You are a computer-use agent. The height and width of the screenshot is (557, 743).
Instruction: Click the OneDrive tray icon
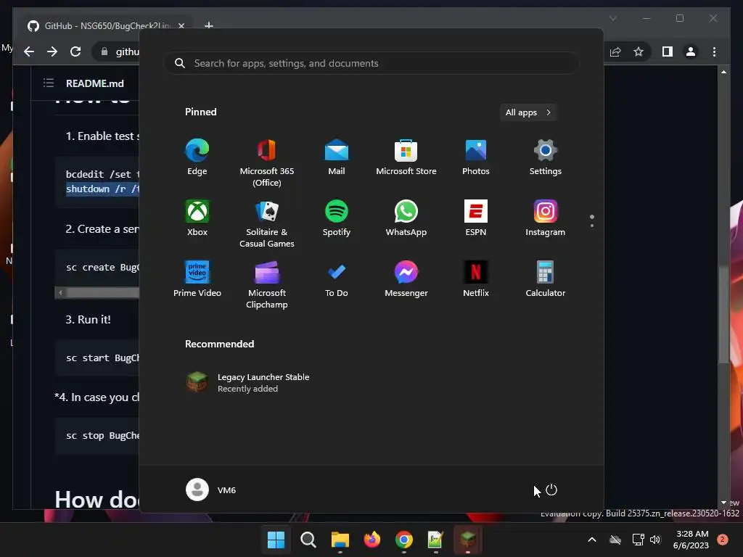[x=615, y=540]
